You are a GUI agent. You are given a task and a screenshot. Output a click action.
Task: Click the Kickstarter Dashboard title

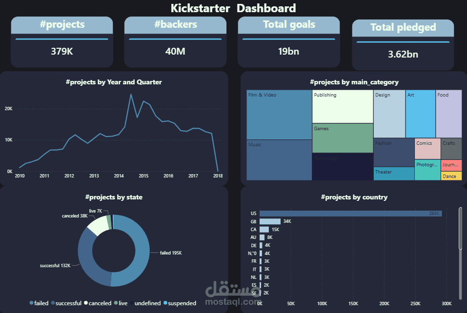click(x=233, y=8)
